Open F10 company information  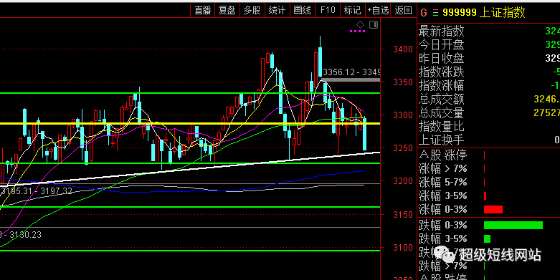[x=328, y=10]
